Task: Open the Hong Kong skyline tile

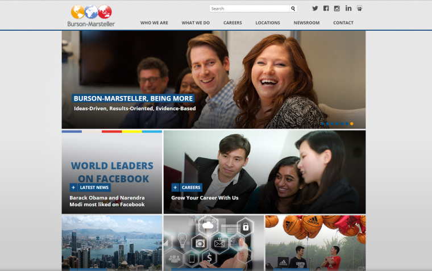Action: [112, 243]
